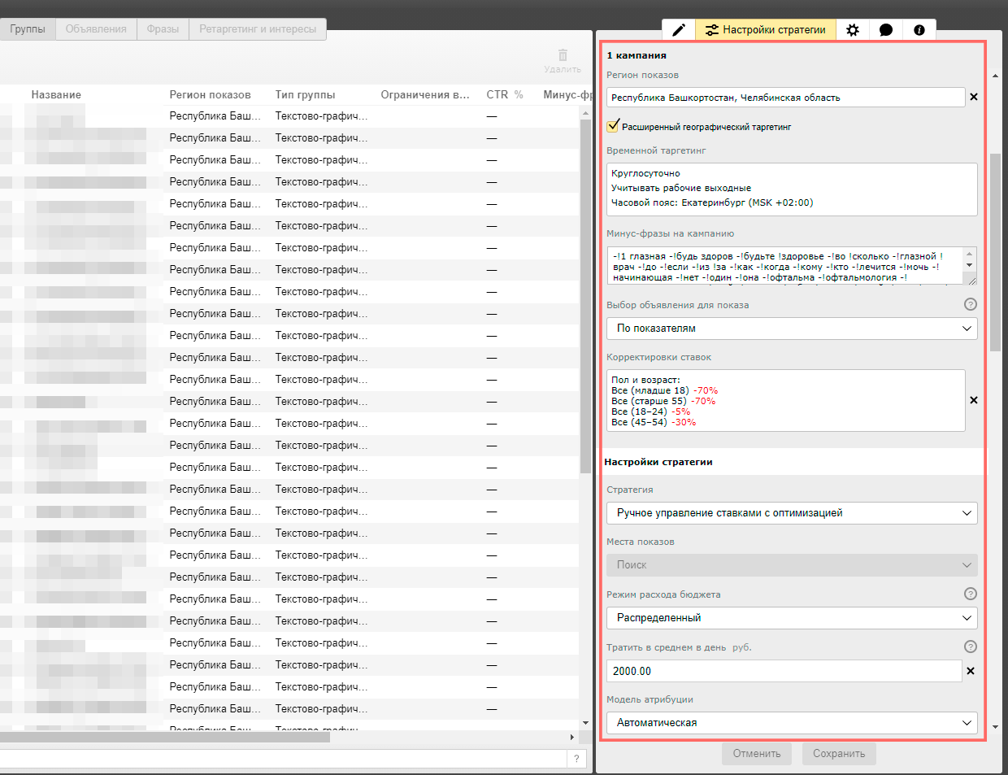Expand the Модель атрибуции Автоматическая dropdown
1008x775 pixels.
tap(792, 722)
